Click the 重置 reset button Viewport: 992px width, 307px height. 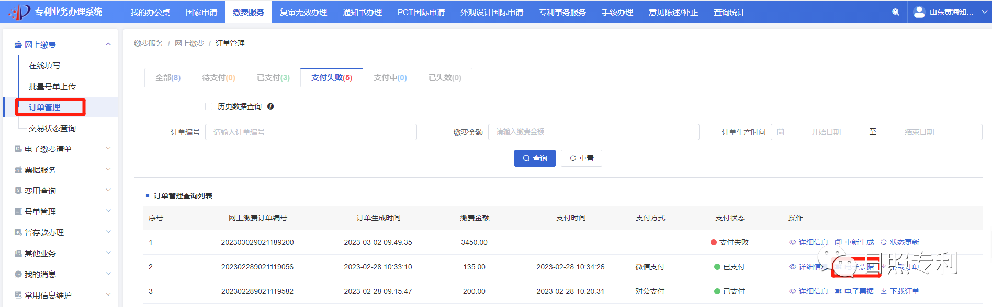point(581,158)
